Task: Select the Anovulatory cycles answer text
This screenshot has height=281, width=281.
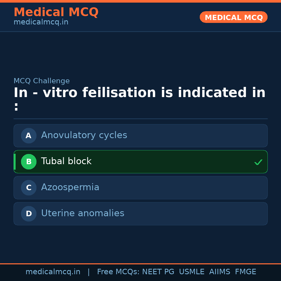Action: pos(84,135)
